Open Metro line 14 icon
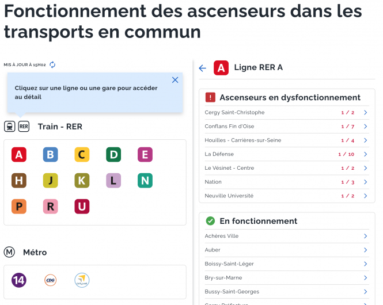The image size is (383, 305). (x=19, y=280)
